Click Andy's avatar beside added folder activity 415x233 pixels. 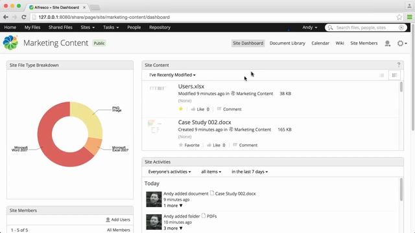(x=154, y=222)
